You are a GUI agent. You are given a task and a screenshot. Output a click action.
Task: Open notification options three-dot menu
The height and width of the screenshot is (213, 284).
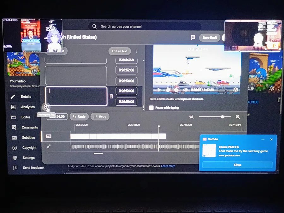pos(263,139)
